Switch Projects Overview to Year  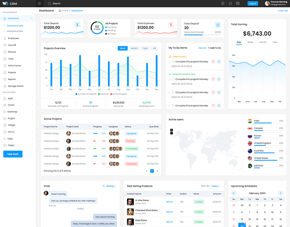coord(145,48)
